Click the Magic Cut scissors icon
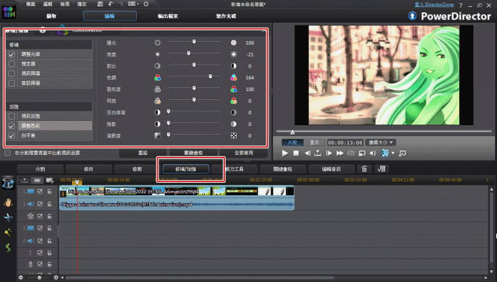 coord(8,217)
